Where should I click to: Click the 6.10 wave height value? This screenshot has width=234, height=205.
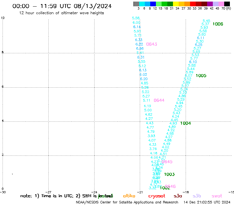(x=193, y=62)
